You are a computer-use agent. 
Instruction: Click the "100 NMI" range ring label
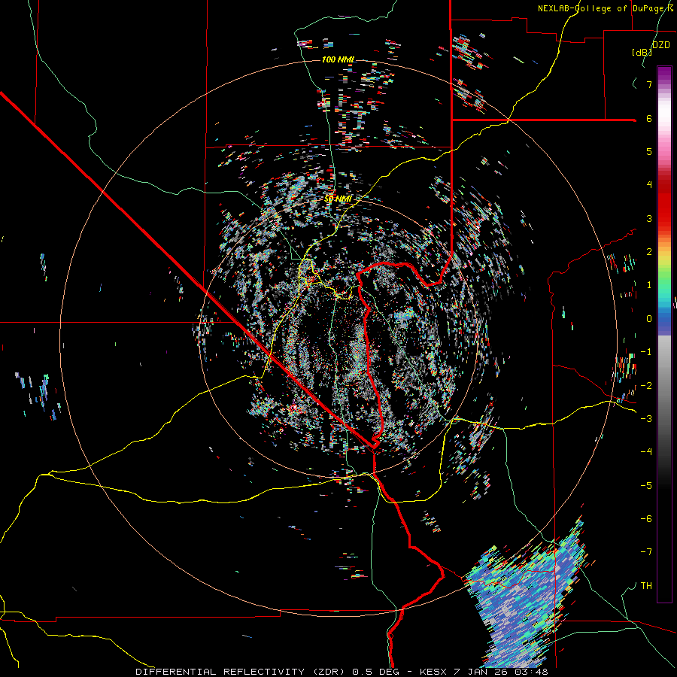[338, 59]
